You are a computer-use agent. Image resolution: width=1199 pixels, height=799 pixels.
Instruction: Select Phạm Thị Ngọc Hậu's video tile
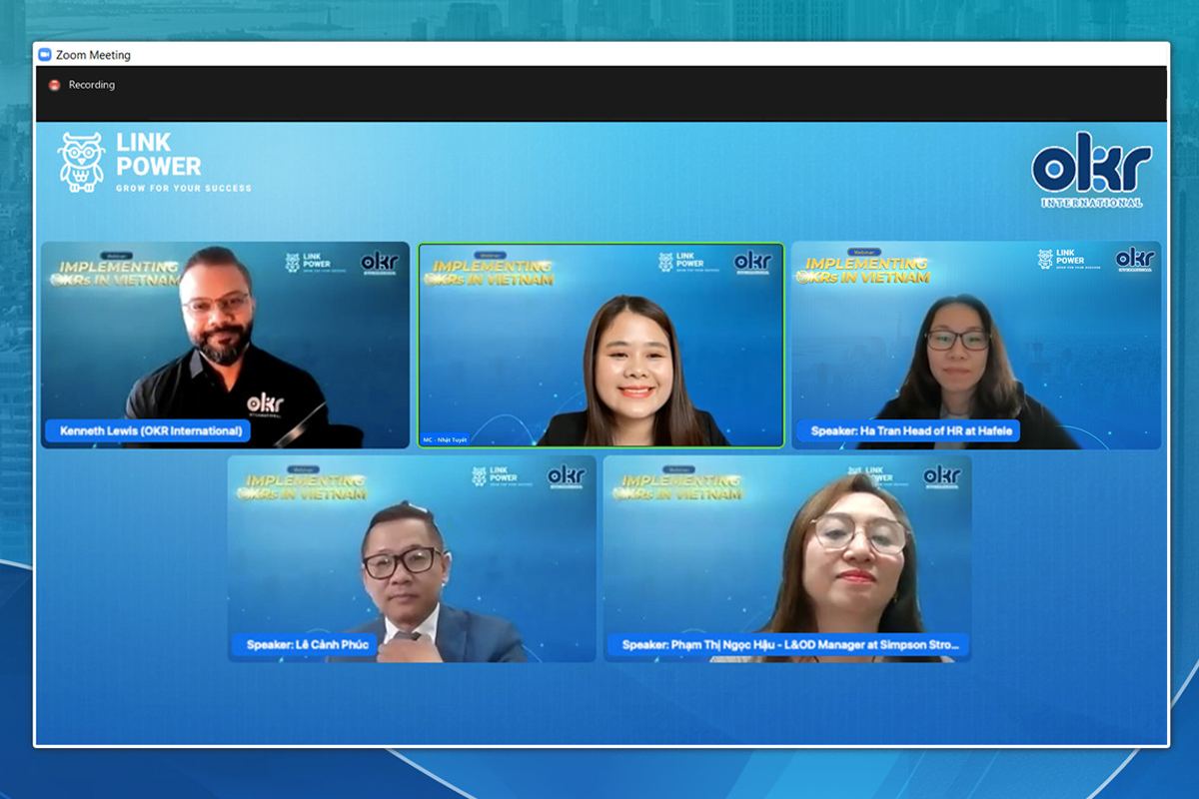coord(787,558)
